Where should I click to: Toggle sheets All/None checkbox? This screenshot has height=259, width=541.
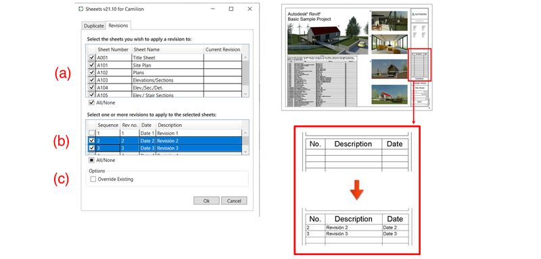point(91,103)
